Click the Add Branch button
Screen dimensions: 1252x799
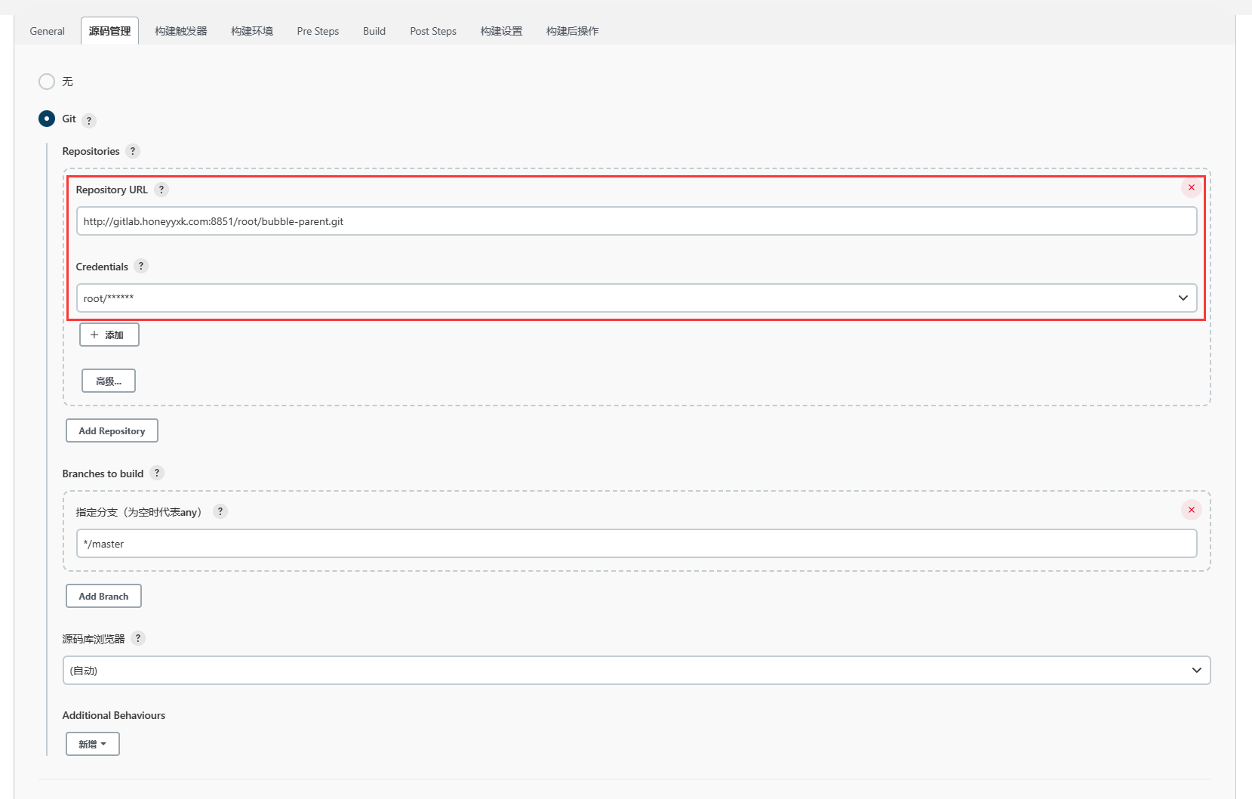(103, 596)
